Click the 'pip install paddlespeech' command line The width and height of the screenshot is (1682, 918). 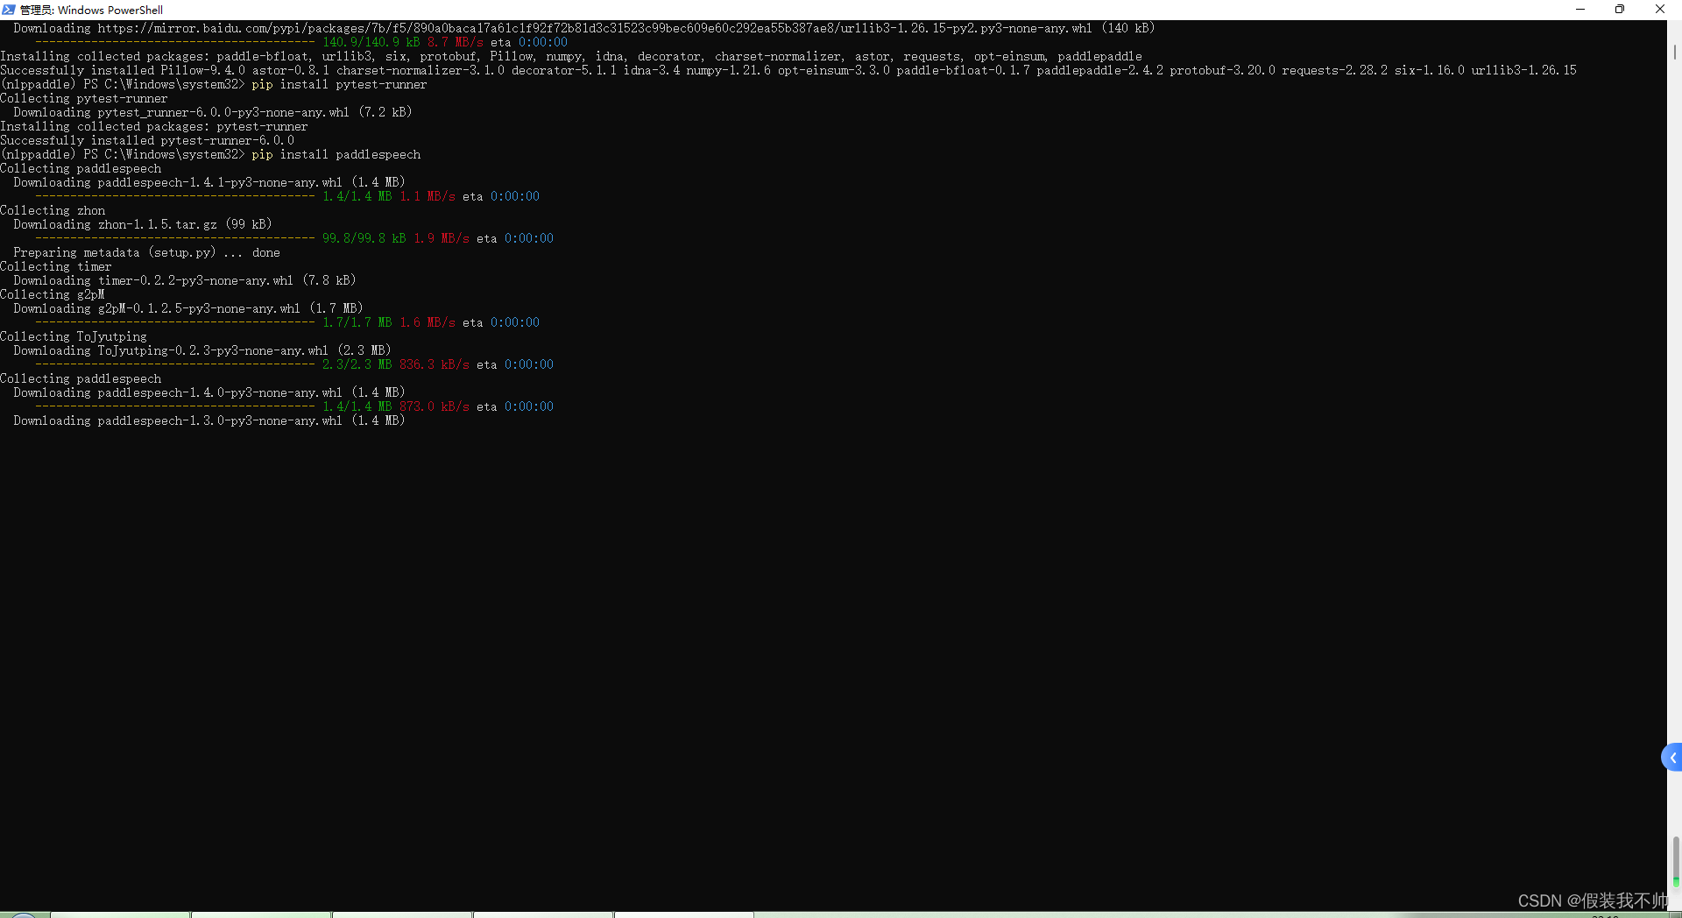point(210,154)
